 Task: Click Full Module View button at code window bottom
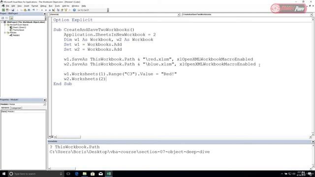point(52,137)
